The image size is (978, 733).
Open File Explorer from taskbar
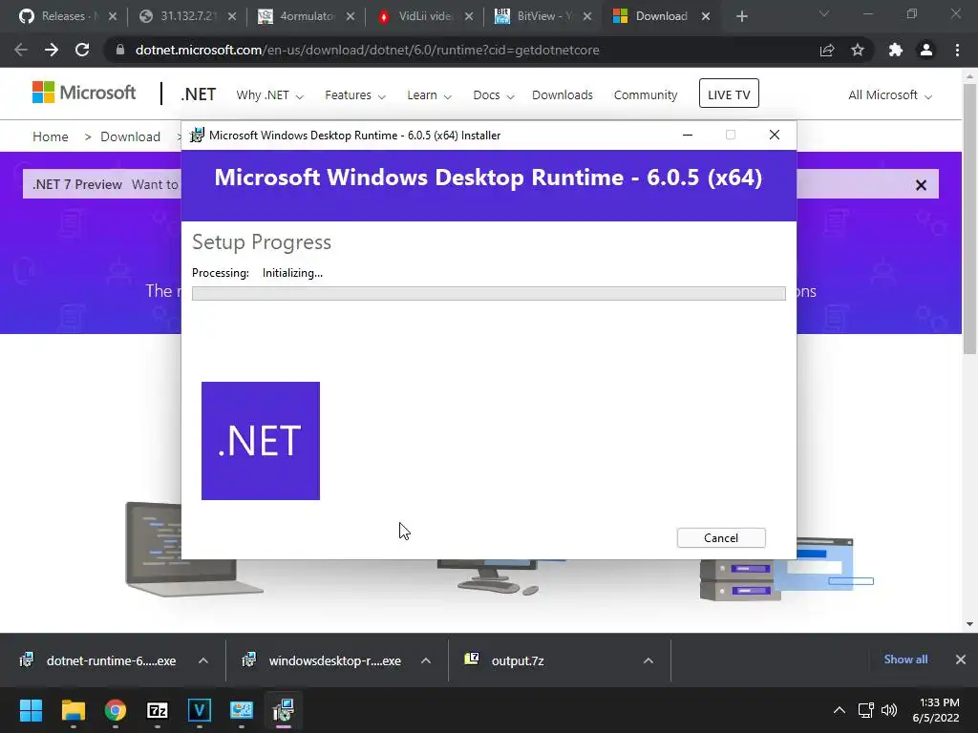tap(73, 710)
